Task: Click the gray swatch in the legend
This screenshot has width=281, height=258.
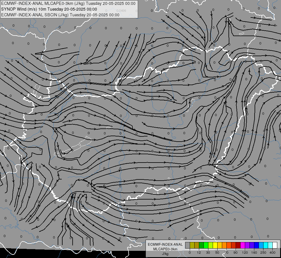Action: tap(187, 245)
